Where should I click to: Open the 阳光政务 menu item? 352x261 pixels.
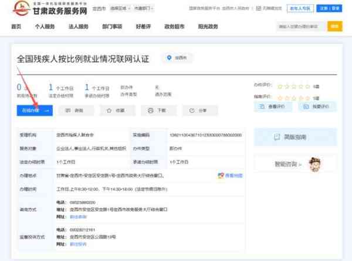pyautogui.click(x=208, y=26)
